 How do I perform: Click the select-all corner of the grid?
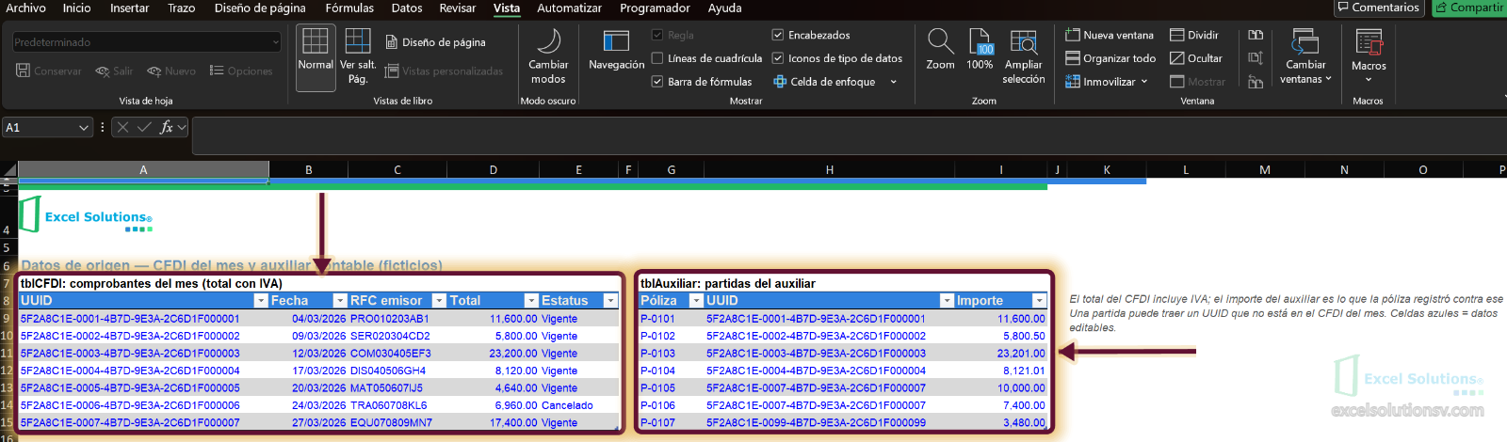point(8,170)
